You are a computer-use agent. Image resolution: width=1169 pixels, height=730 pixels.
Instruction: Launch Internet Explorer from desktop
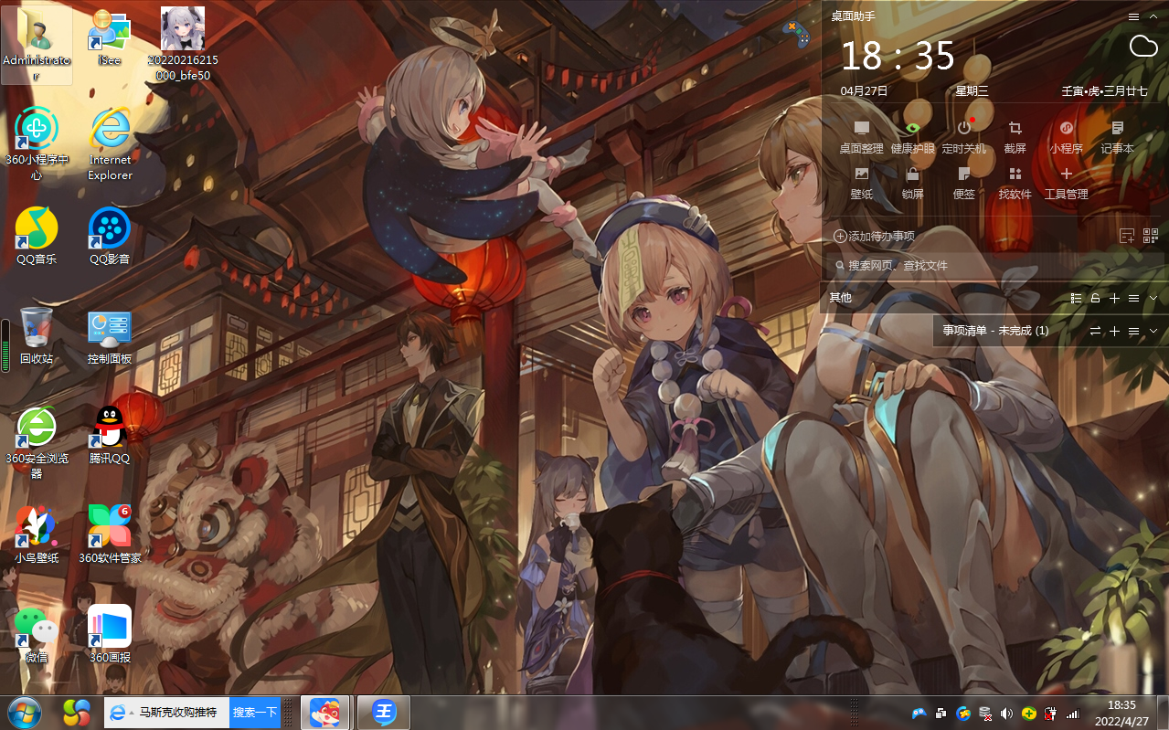[110, 143]
